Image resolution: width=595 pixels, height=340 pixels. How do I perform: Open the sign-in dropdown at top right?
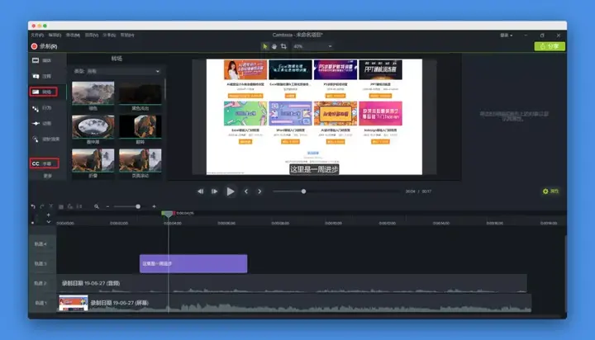pyautogui.click(x=507, y=35)
